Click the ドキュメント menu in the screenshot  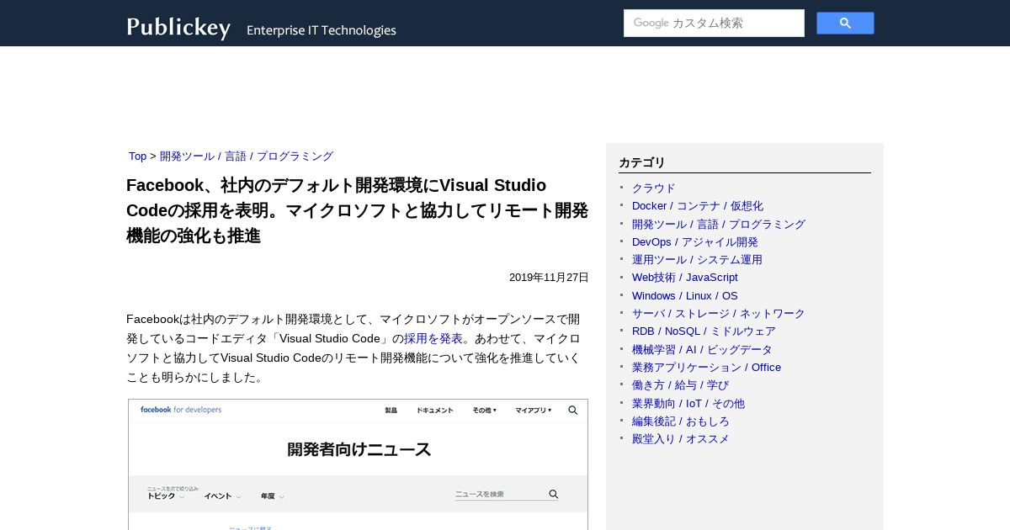click(x=434, y=411)
